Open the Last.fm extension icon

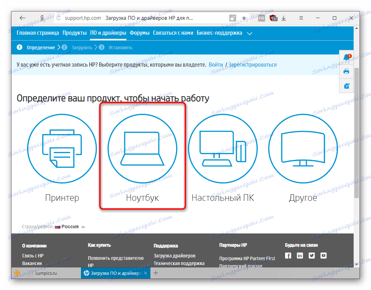[x=262, y=18]
